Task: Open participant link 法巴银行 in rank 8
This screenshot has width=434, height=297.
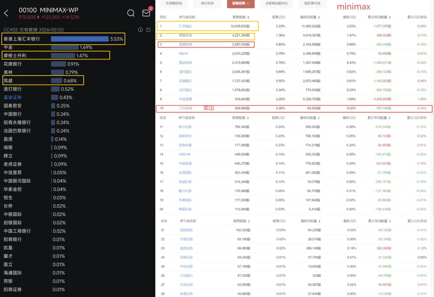Action: pyautogui.click(x=185, y=90)
